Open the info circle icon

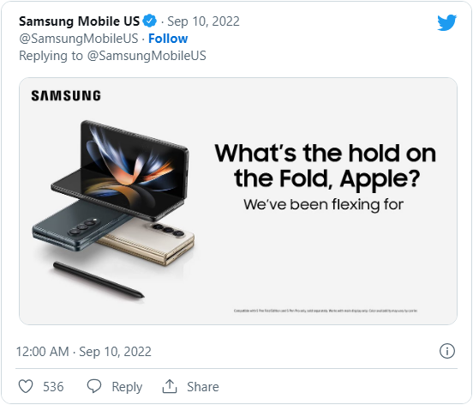[446, 351]
